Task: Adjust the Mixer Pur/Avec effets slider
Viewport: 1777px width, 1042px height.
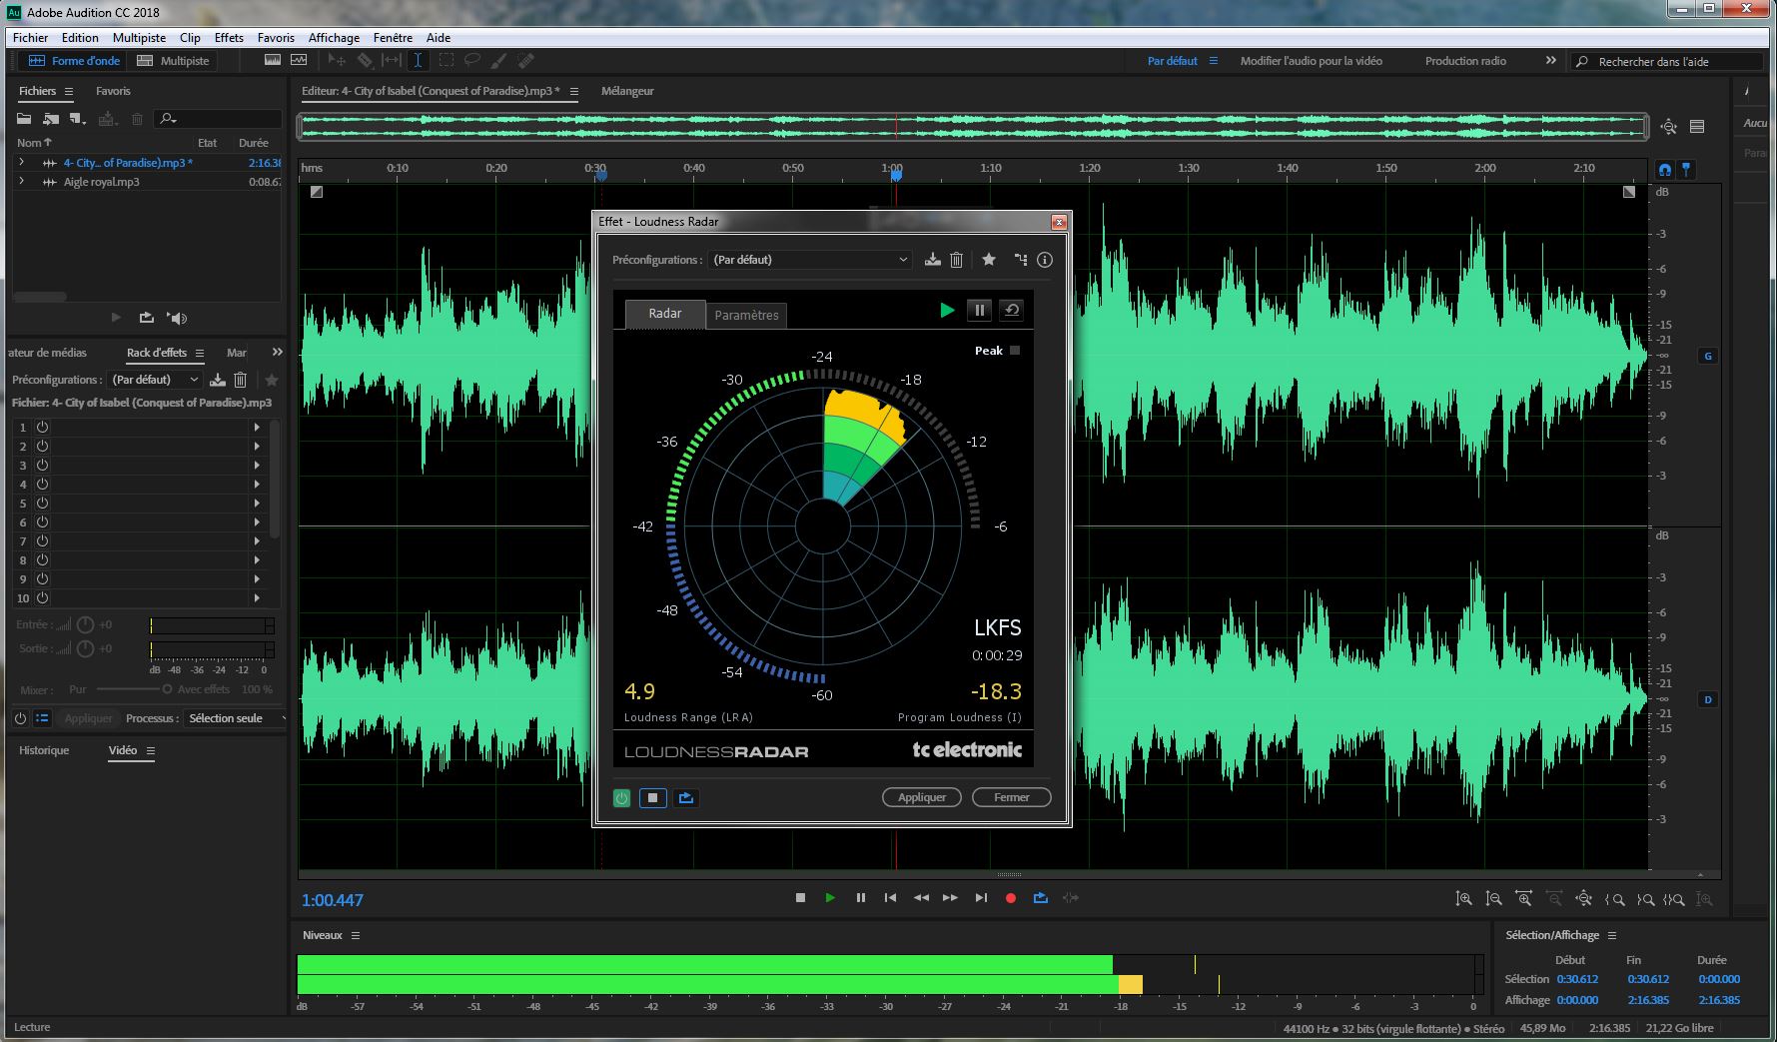Action: click(132, 689)
